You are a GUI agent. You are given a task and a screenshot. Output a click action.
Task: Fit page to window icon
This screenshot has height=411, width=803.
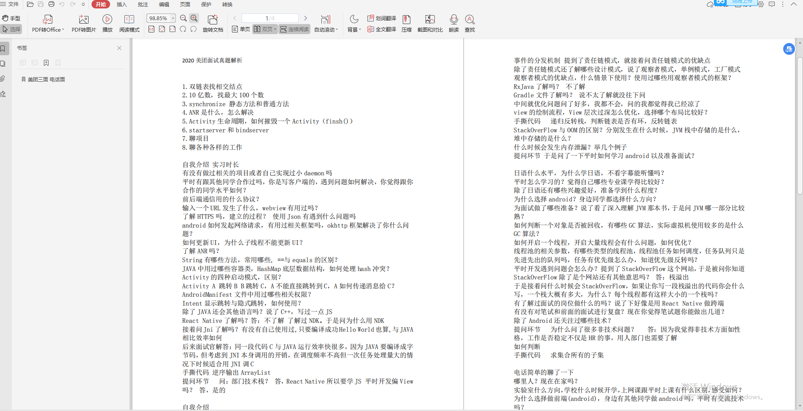coord(162,29)
